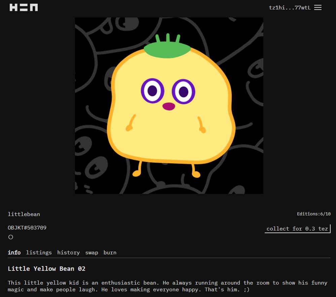
Task: Open the OBJKT#503709 link
Action: [27, 227]
